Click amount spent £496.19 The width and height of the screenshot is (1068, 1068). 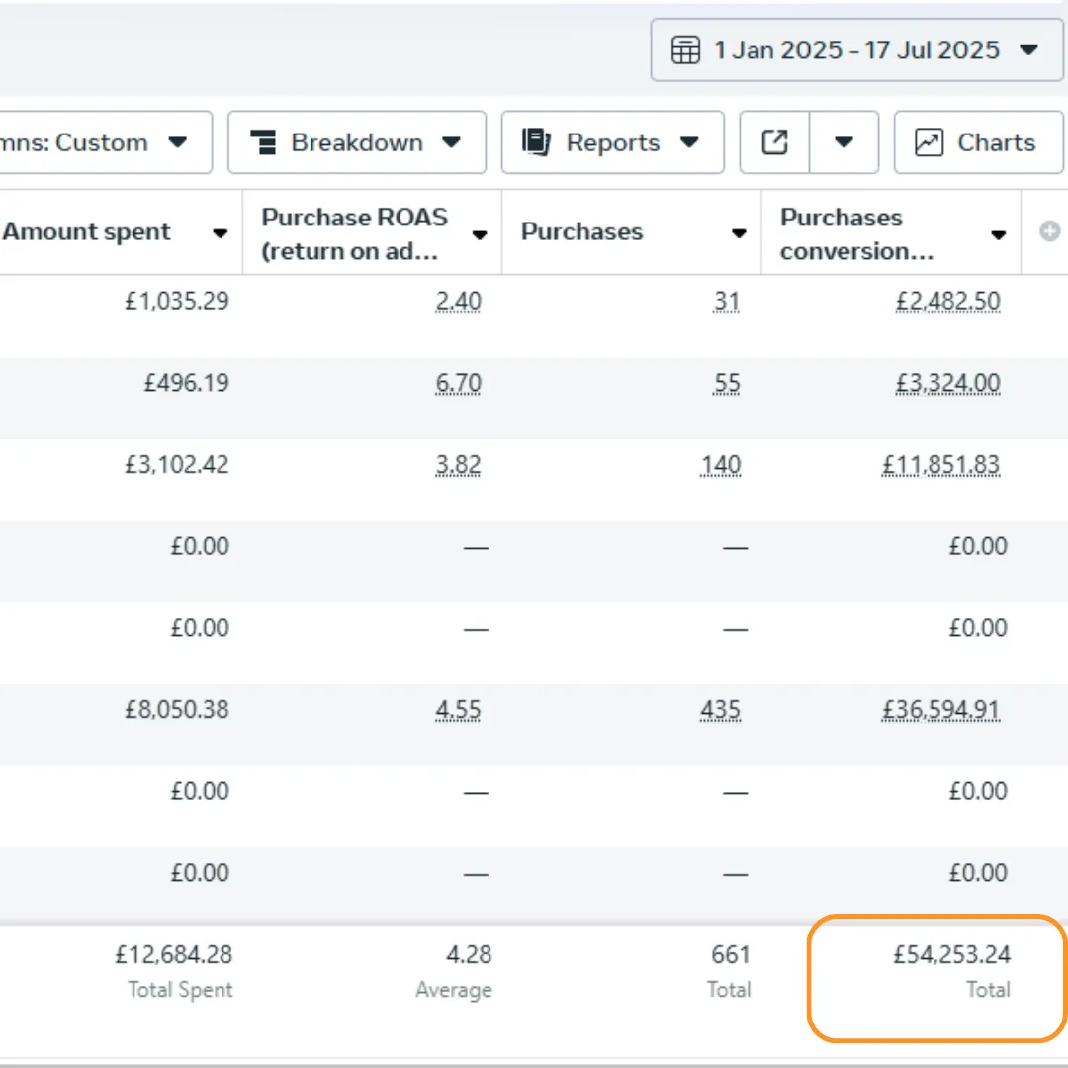pyautogui.click(x=187, y=383)
